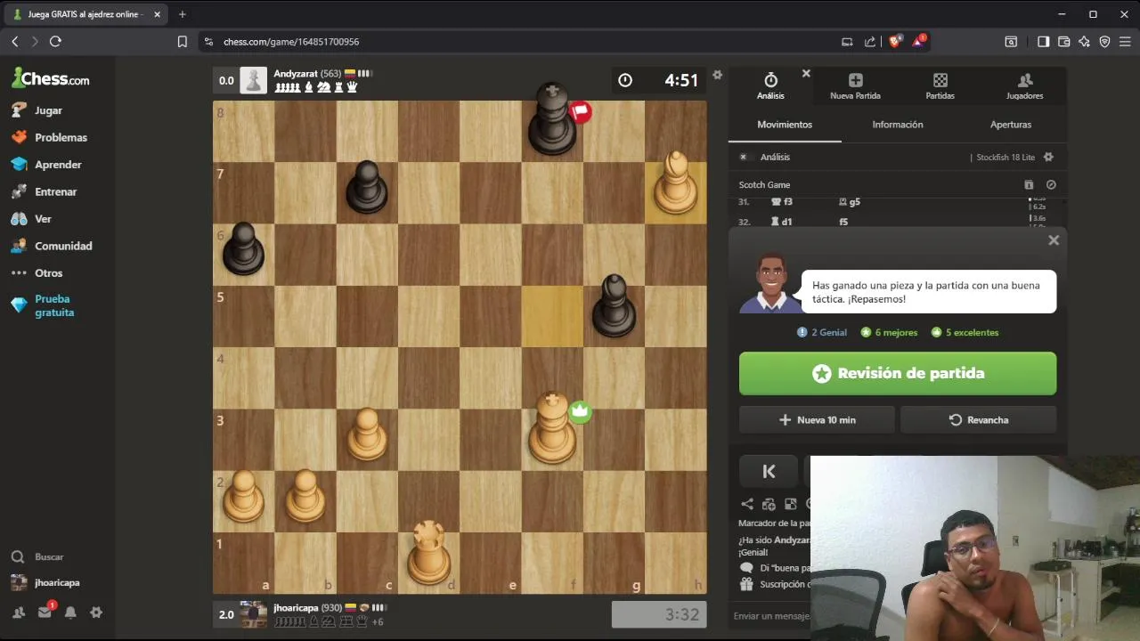Open the Brave wallet icon
Image resolution: width=1140 pixels, height=641 pixels.
(1063, 42)
